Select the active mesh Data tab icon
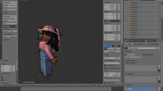The image size is (163, 91). (146, 40)
